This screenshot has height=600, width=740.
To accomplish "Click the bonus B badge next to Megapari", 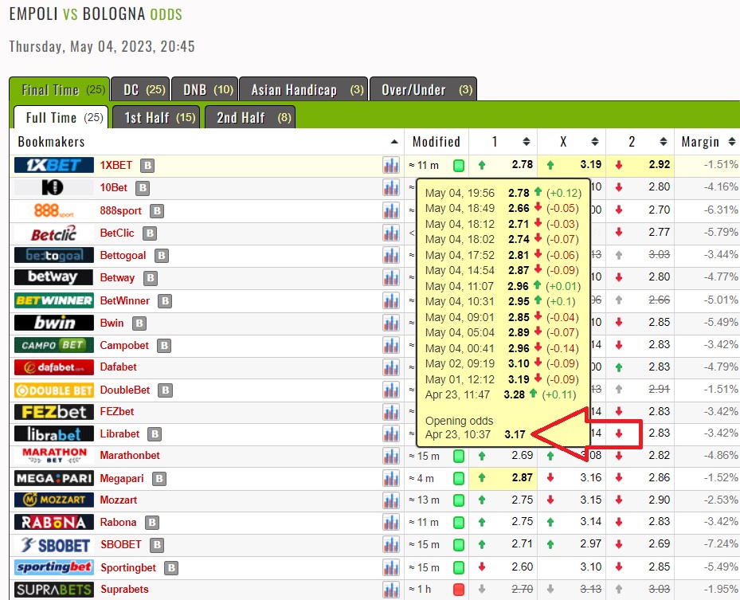I will coord(159,479).
